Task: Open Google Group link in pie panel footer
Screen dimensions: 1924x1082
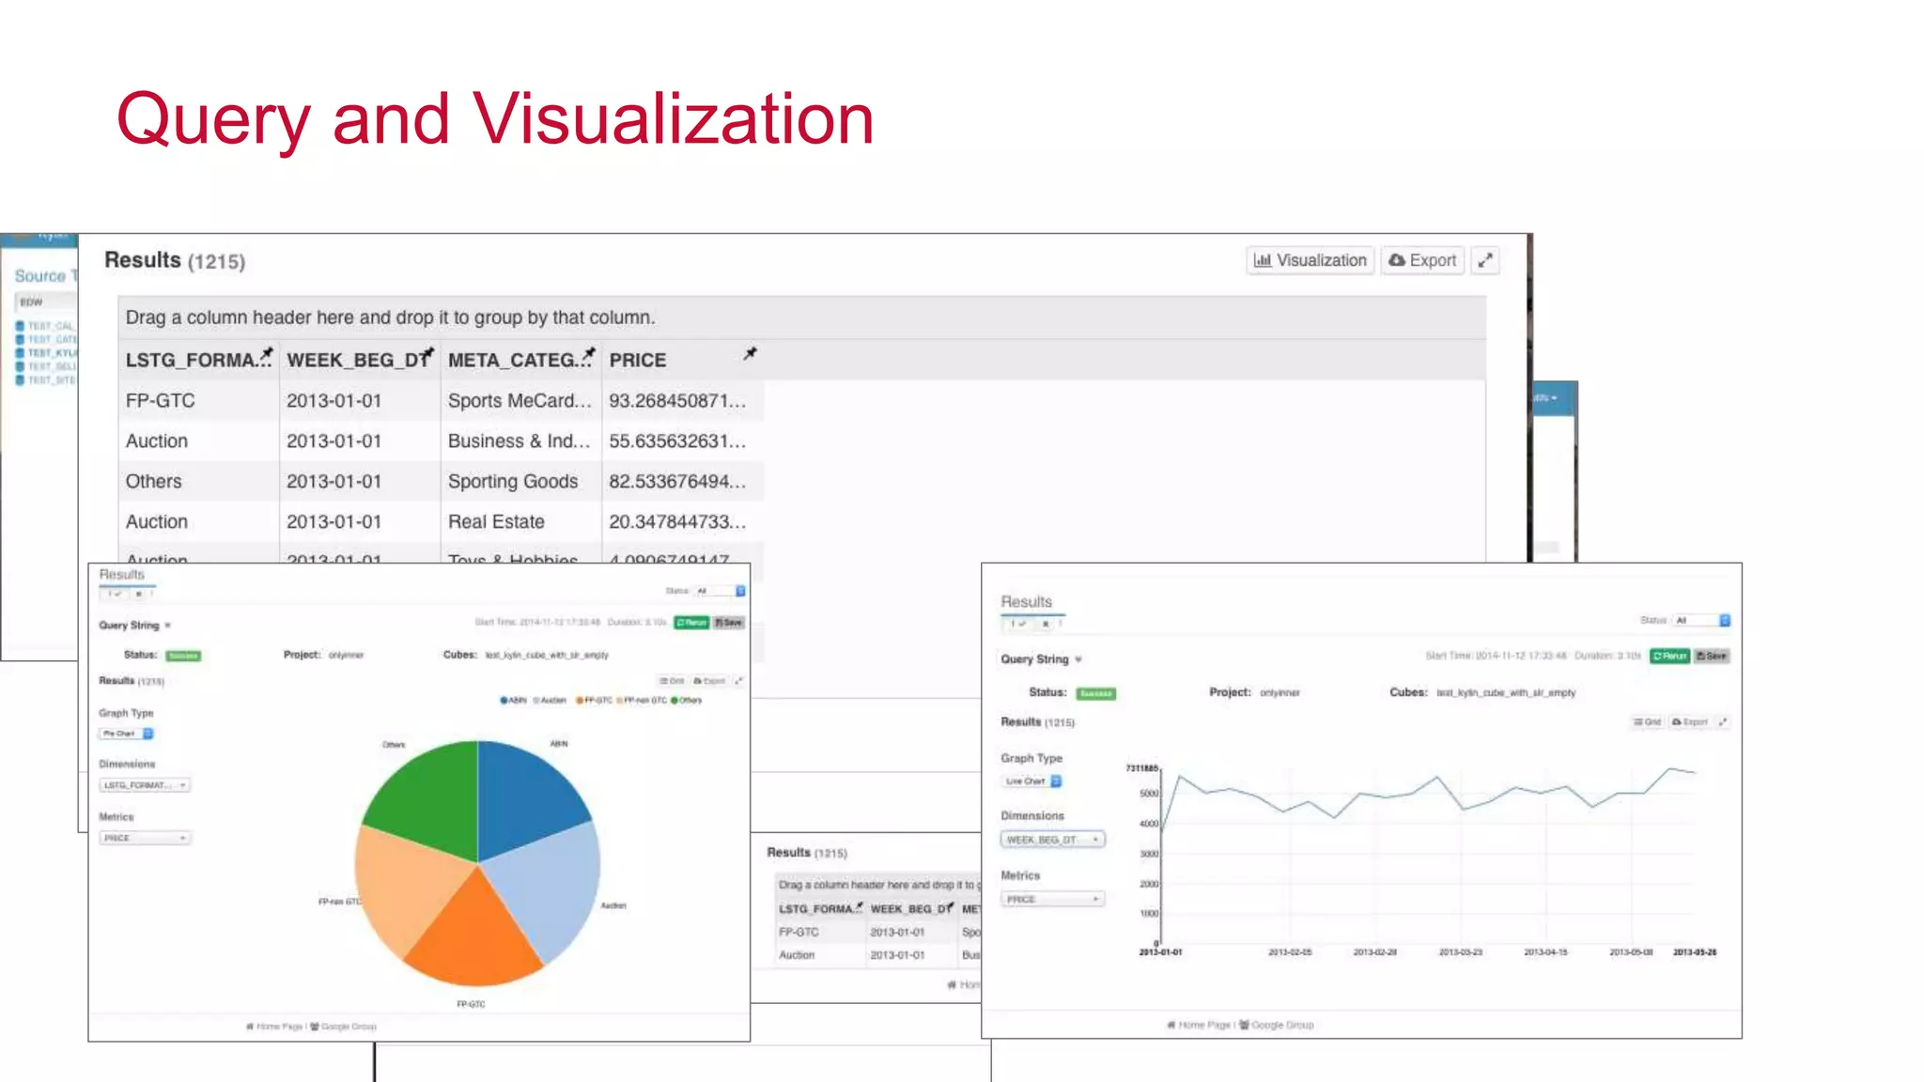Action: click(x=344, y=1027)
